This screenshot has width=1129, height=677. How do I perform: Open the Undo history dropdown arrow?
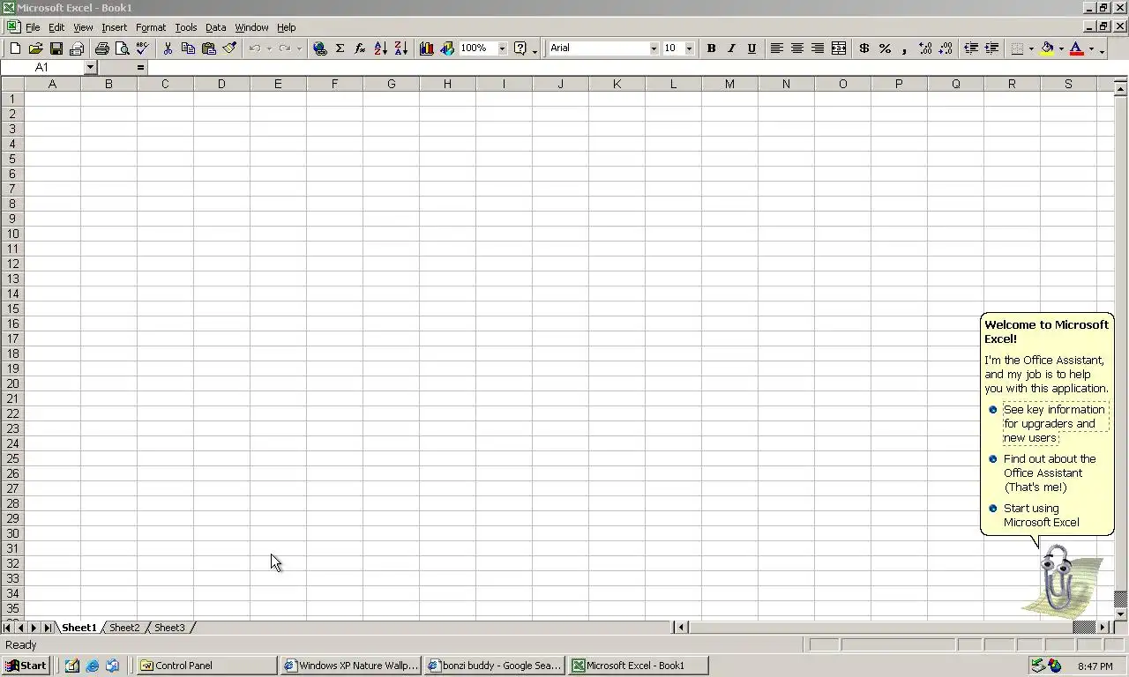268,48
